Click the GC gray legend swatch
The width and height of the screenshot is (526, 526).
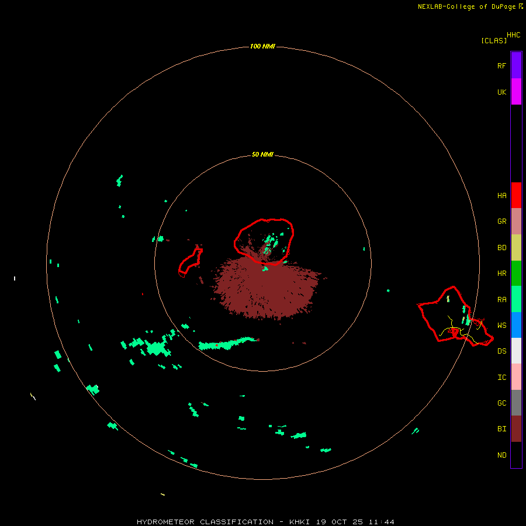coord(516,403)
